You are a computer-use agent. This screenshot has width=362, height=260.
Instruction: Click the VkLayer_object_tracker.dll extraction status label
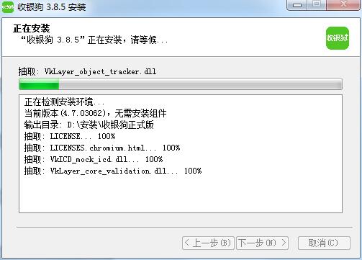click(87, 71)
